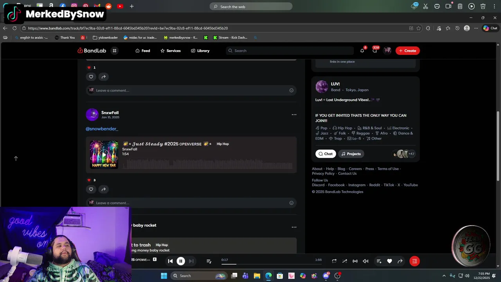Open the browser Settings and more menu
This screenshot has width=501, height=282.
point(476,28)
